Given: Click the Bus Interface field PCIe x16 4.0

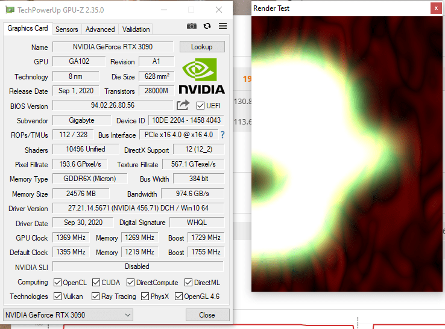Looking at the screenshot, I should pyautogui.click(x=179, y=135).
